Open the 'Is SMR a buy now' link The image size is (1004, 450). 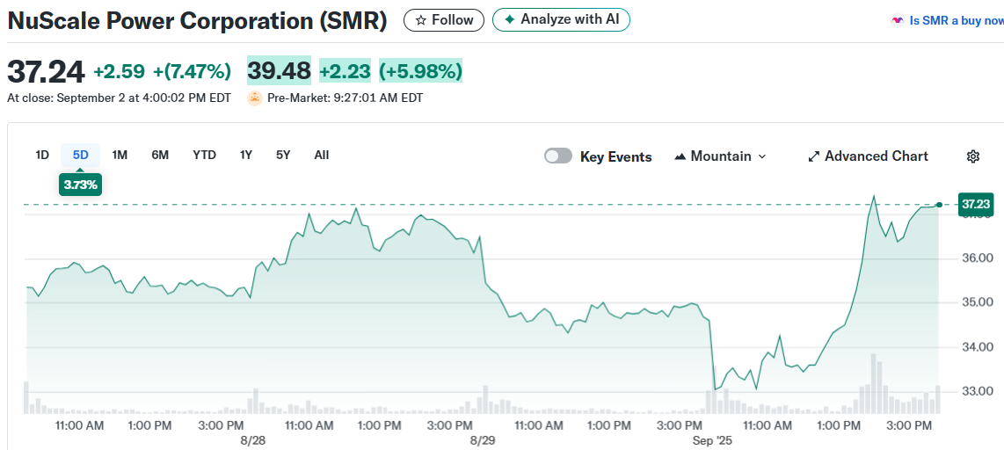pyautogui.click(x=957, y=20)
